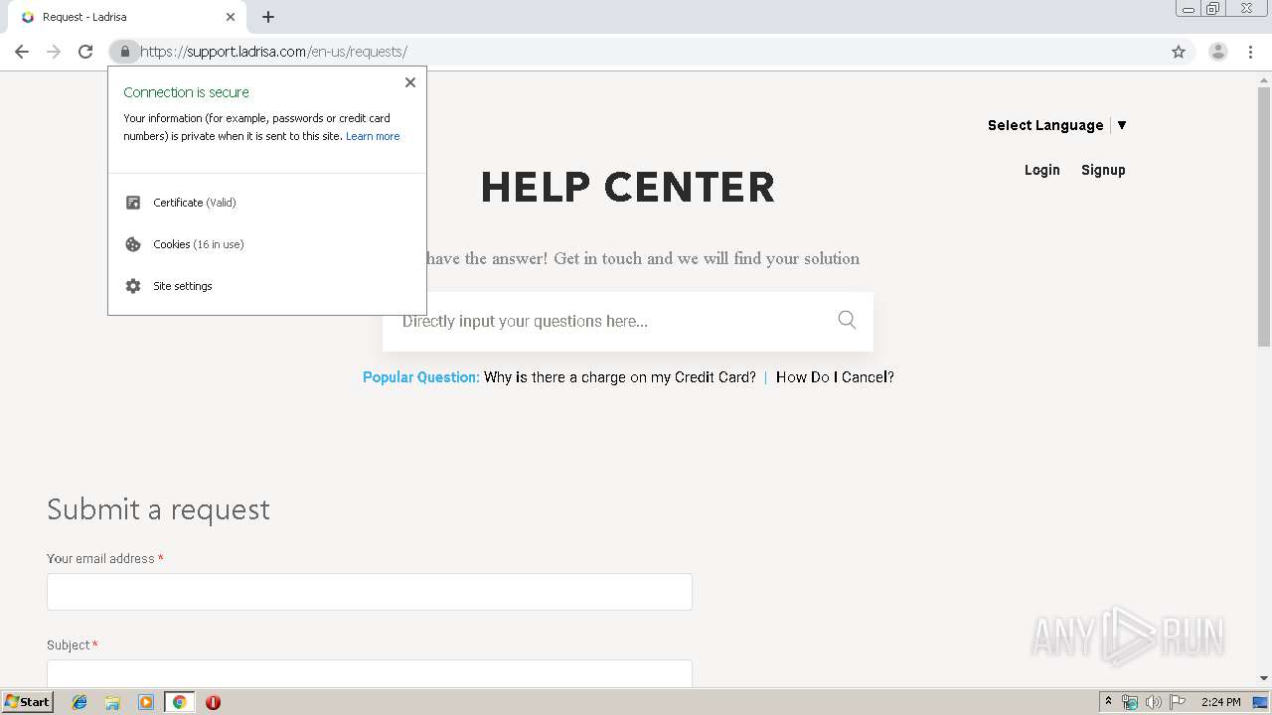Open the file explorer taskbar icon
Viewport: 1272px width, 715px height.
[x=112, y=702]
